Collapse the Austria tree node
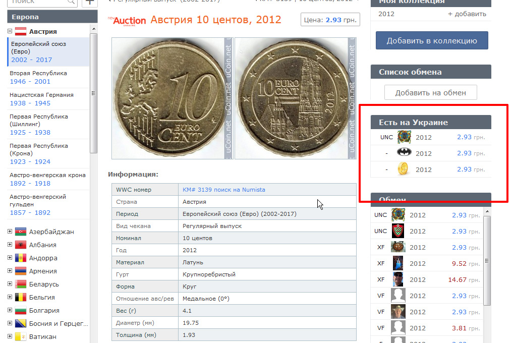The height and width of the screenshot is (343, 512). (x=10, y=32)
